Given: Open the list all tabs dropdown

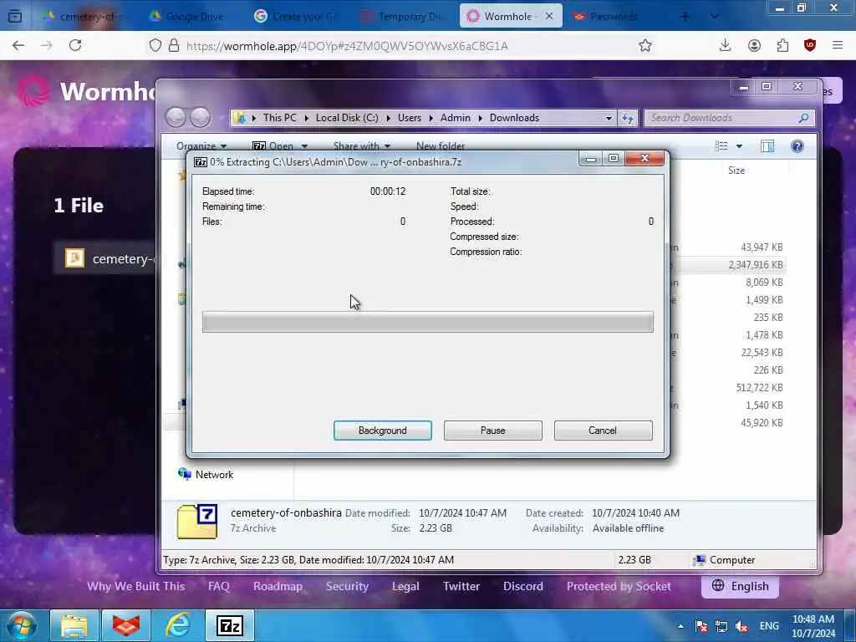Looking at the screenshot, I should (714, 17).
